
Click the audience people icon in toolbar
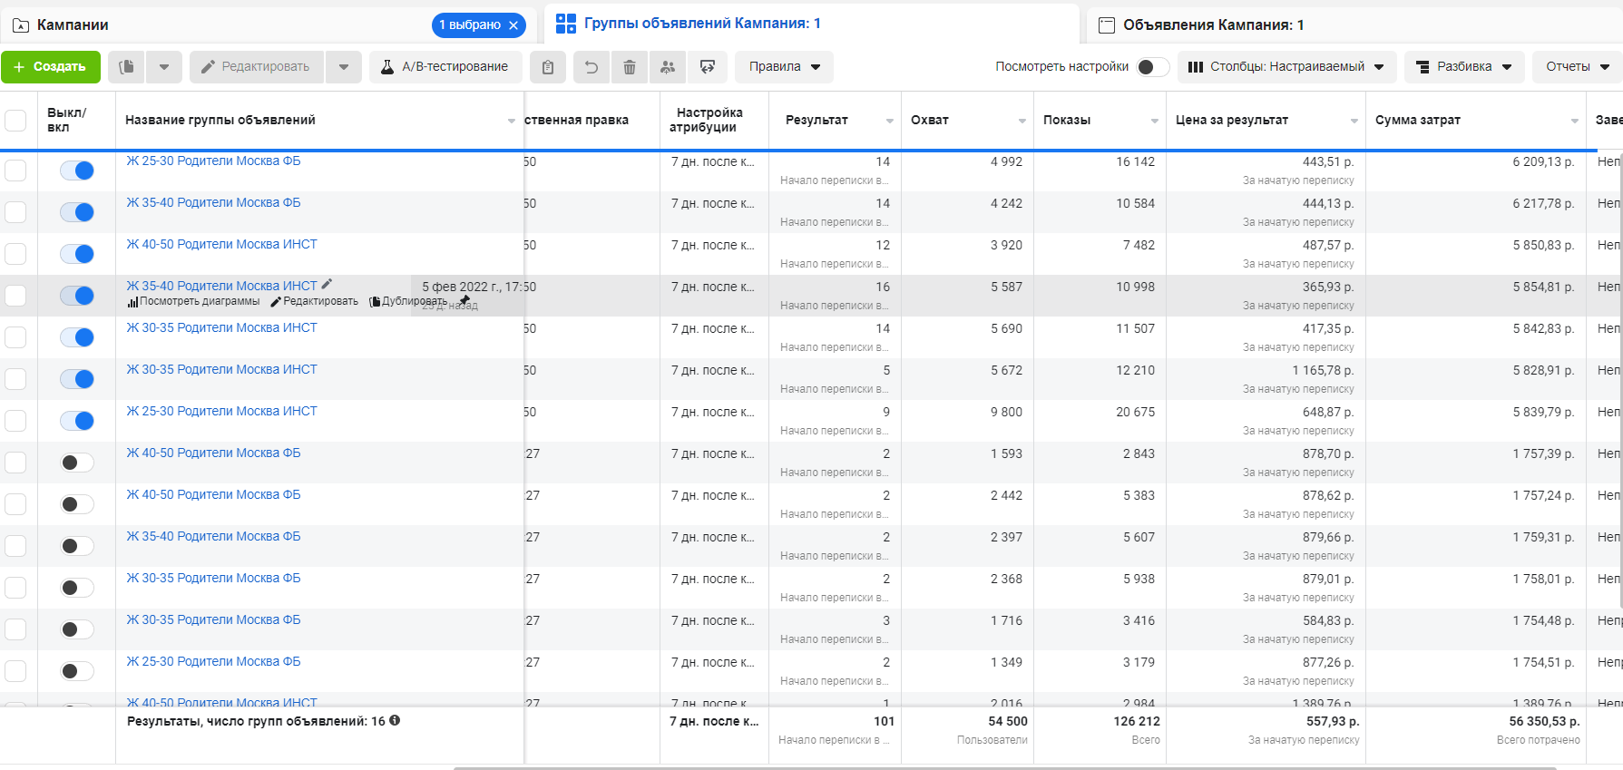pos(668,67)
